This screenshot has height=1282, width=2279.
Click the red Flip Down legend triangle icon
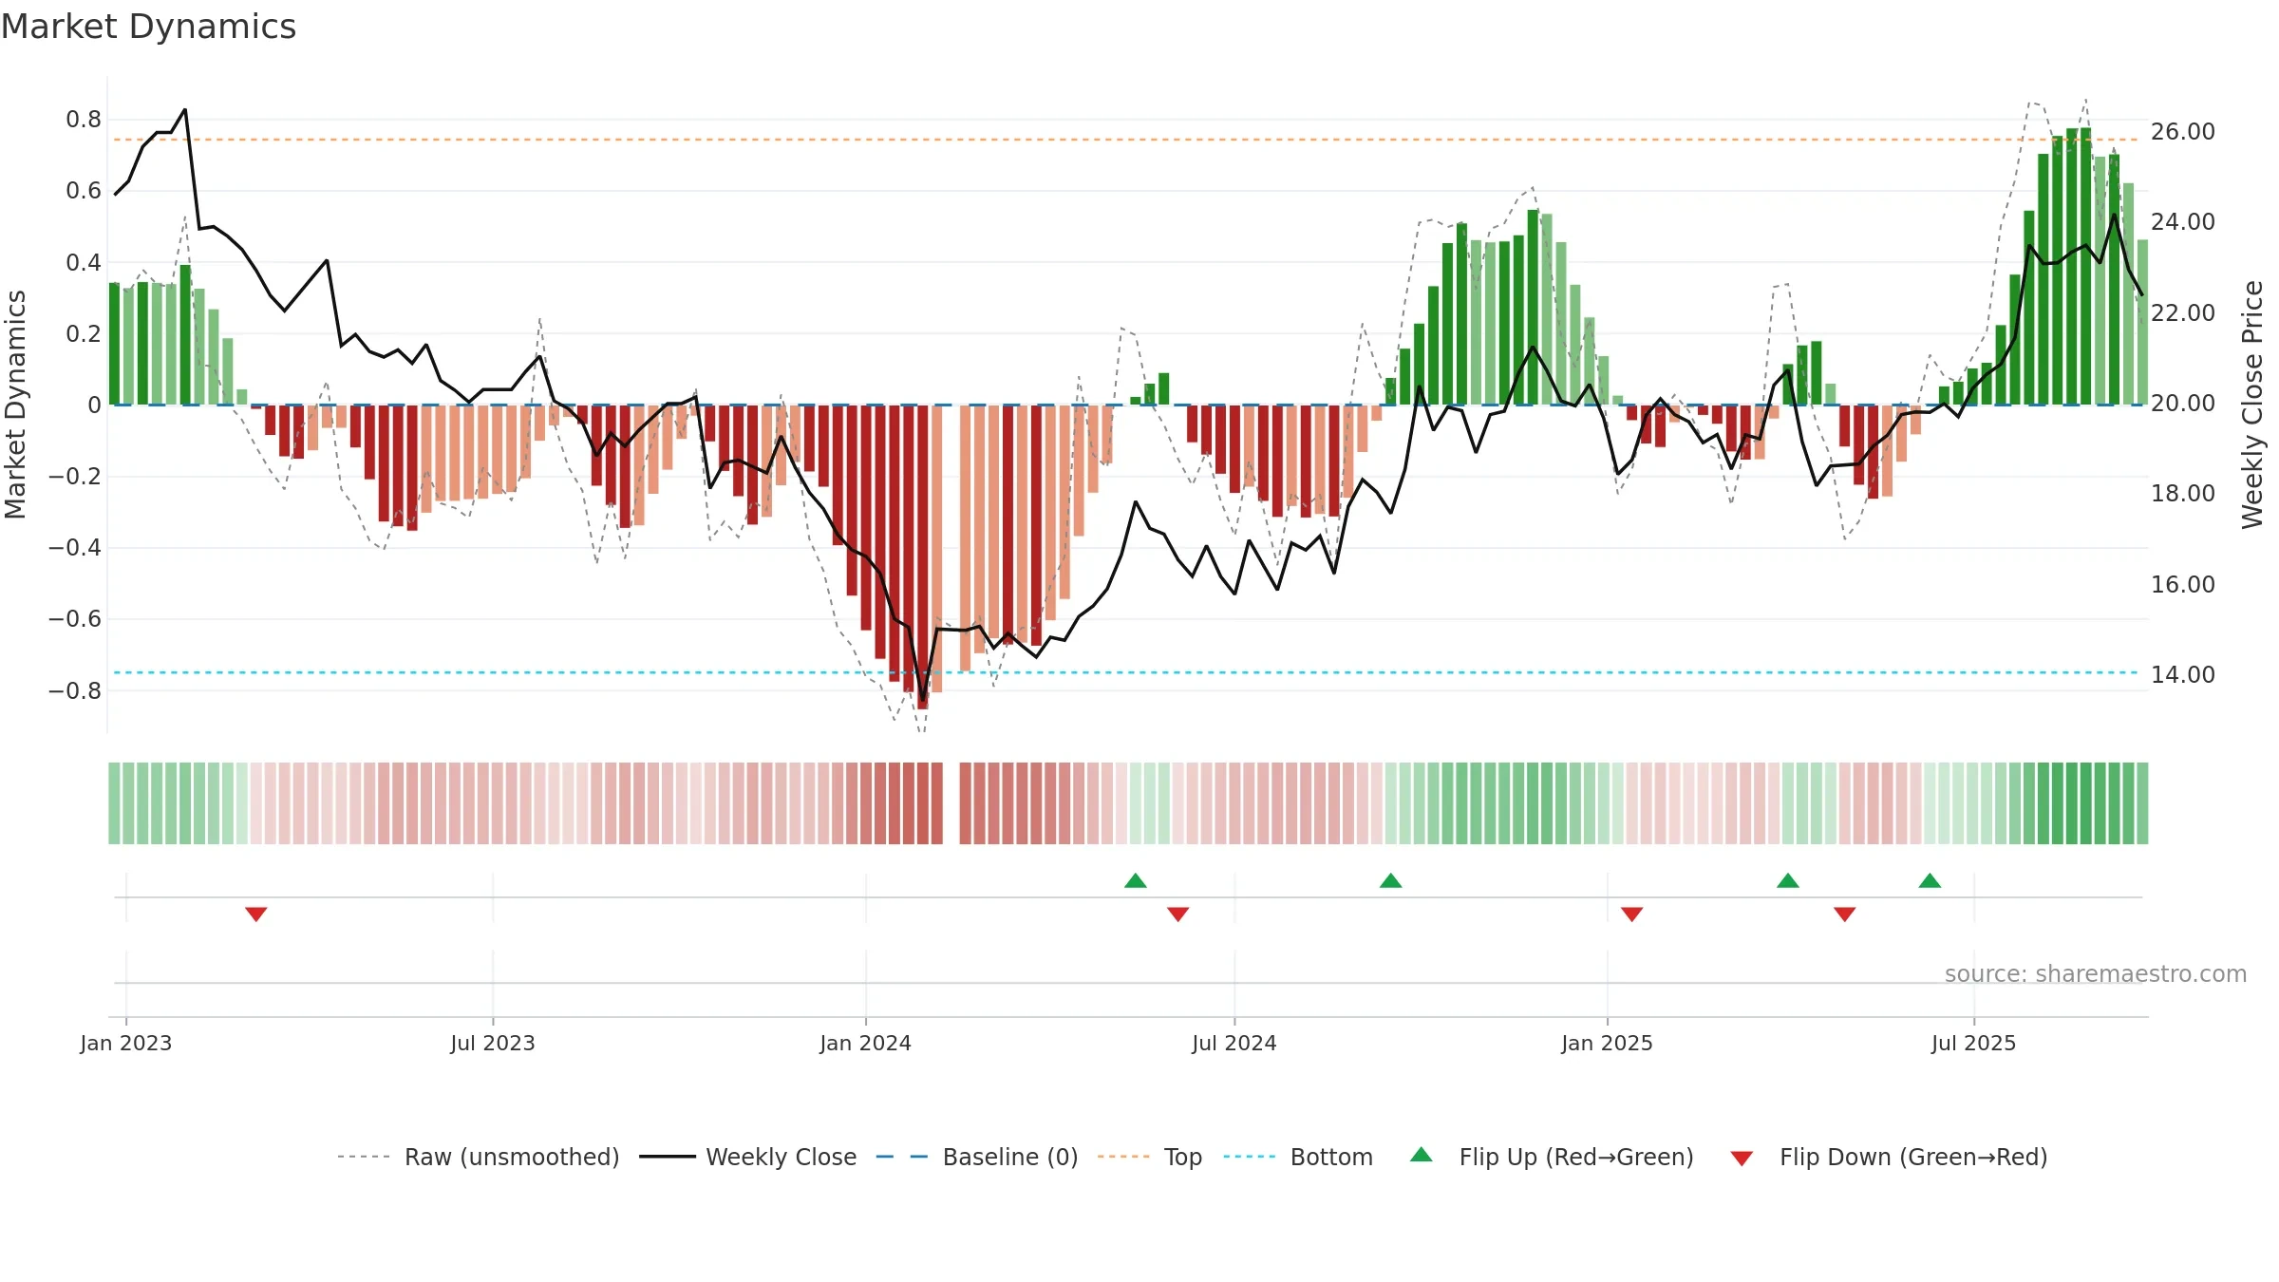pyautogui.click(x=1742, y=1159)
